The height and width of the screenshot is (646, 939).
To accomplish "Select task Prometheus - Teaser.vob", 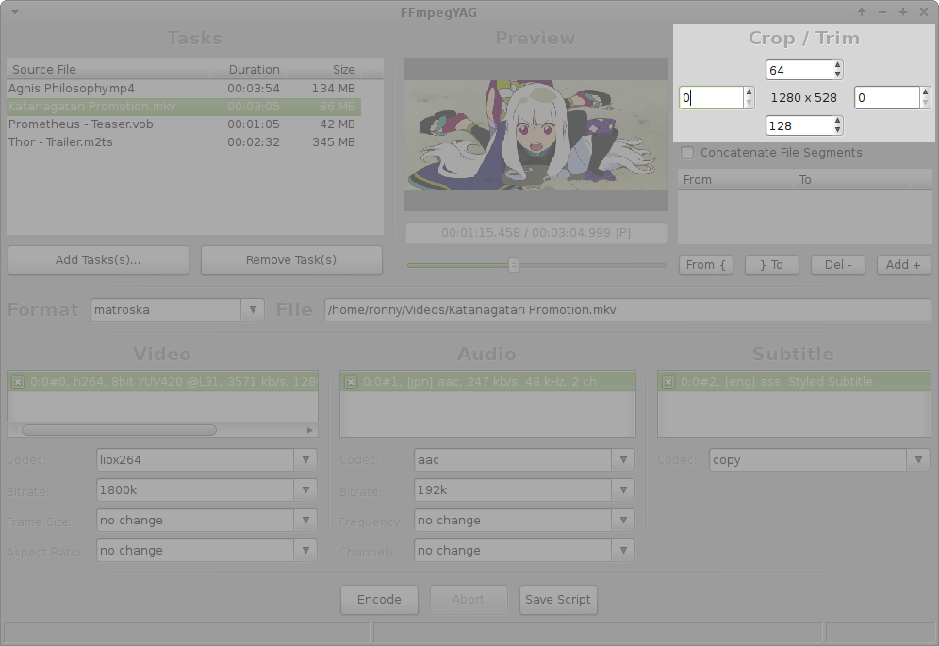I will 183,124.
